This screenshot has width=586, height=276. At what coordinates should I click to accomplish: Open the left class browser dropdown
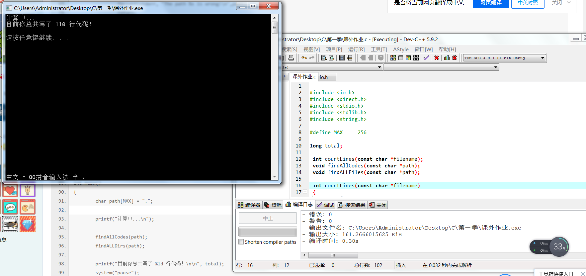[x=379, y=67]
